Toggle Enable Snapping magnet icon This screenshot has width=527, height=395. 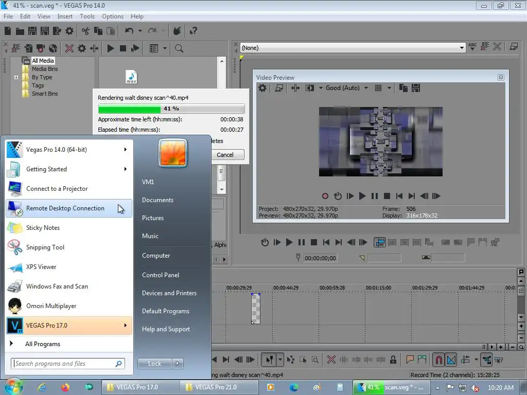point(438,360)
